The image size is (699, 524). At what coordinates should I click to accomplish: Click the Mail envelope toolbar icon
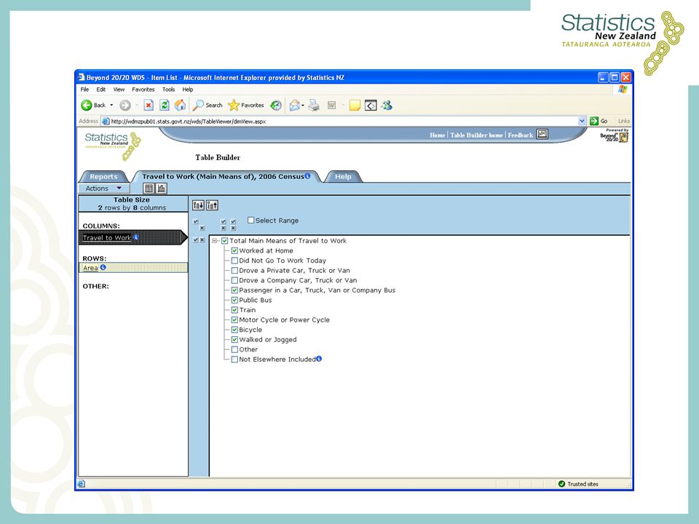(x=294, y=105)
